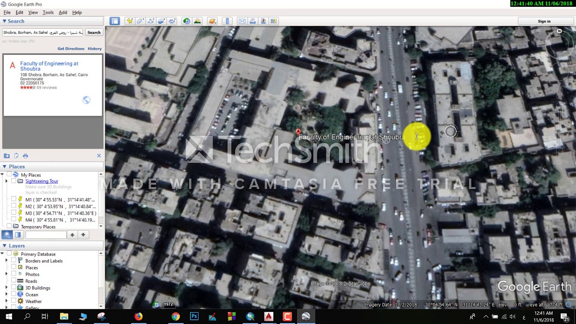Click the Email envelope toolbar icon
The width and height of the screenshot is (576, 324).
tap(242, 21)
